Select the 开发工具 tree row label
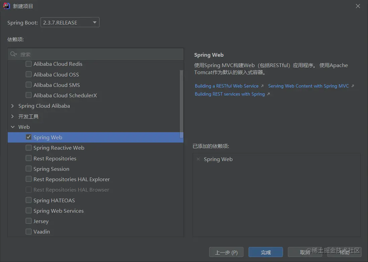 point(28,116)
